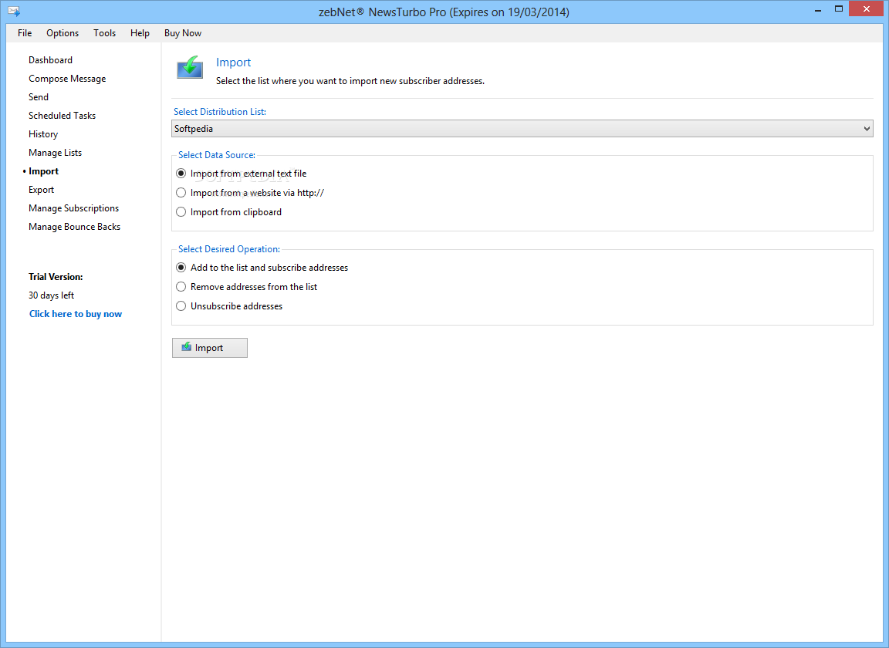The image size is (889, 648).
Task: Minimize the NewsTurbo Pro window
Action: point(817,9)
